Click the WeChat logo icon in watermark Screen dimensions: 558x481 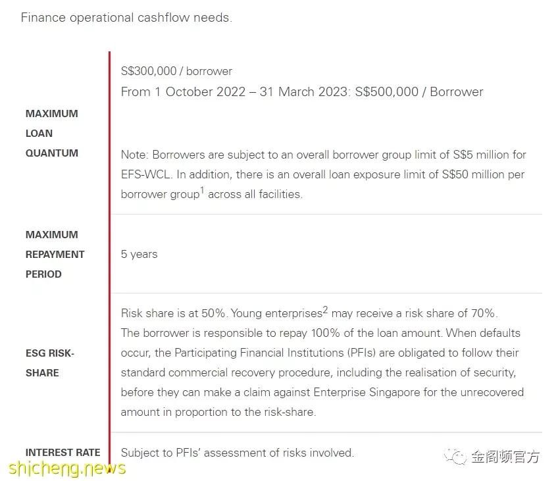455,457
